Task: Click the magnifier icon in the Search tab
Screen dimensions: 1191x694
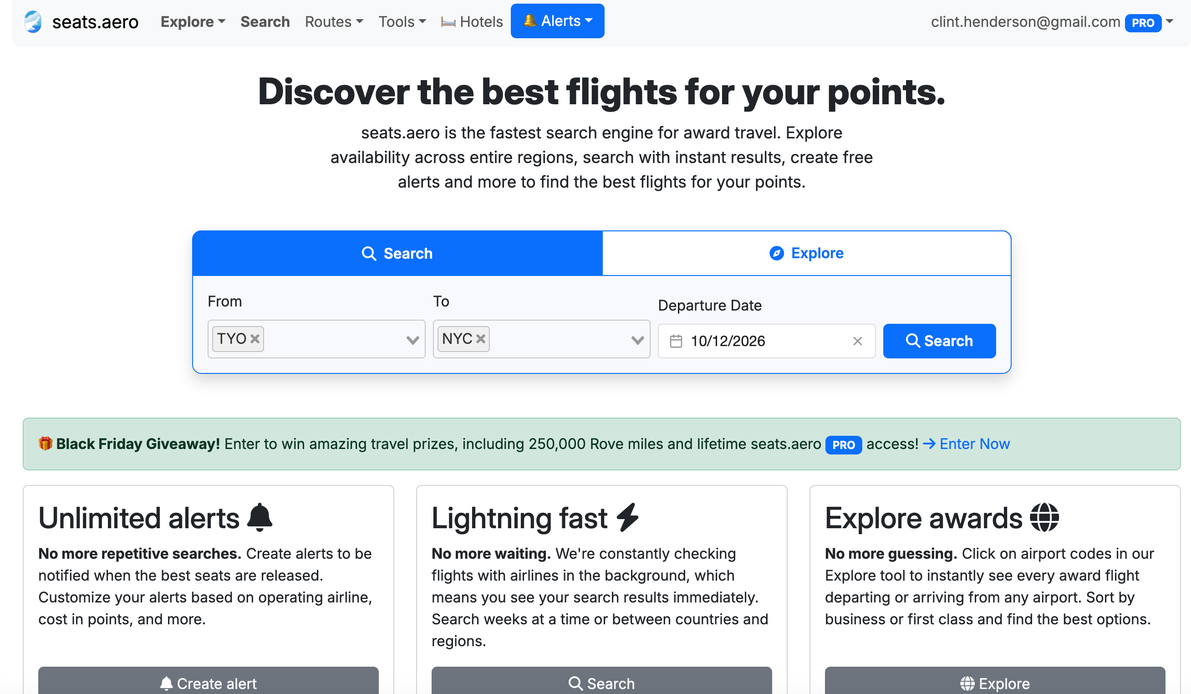Action: 369,253
